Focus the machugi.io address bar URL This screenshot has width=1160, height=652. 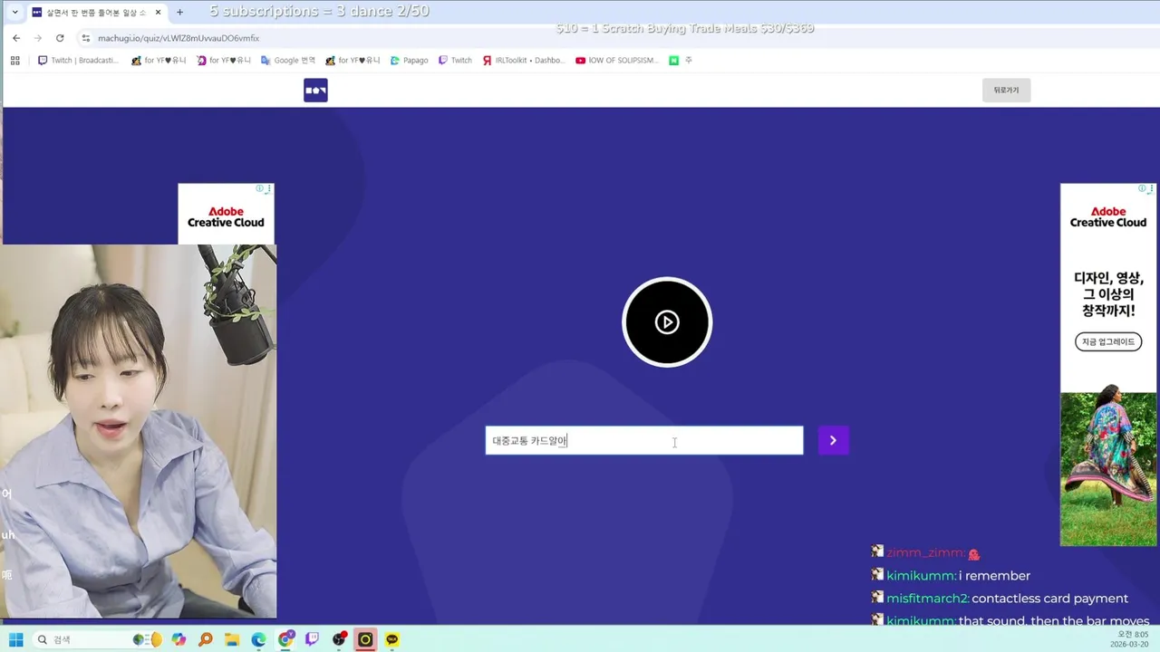click(x=179, y=38)
